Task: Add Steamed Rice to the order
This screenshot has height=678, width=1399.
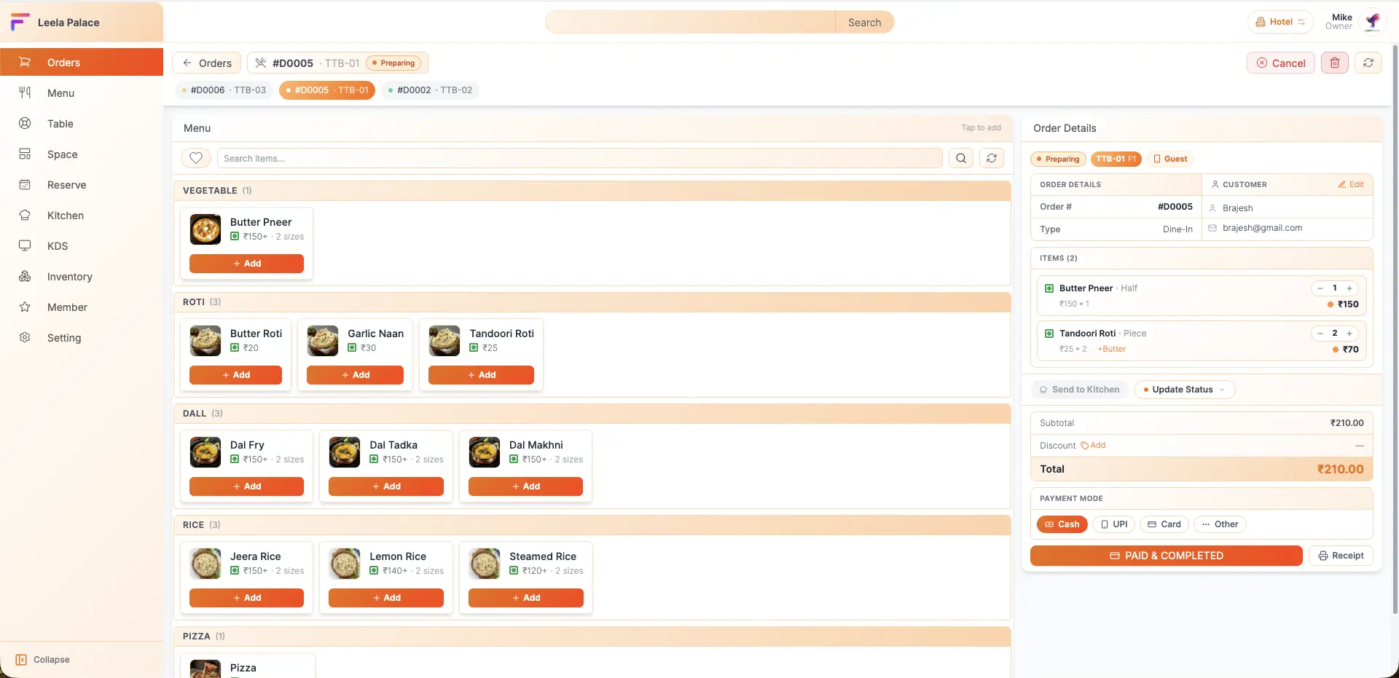Action: (525, 597)
